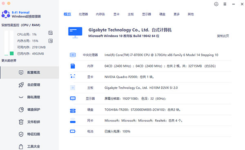
Task: Click the 更大的世界 link
Action: coord(9,60)
